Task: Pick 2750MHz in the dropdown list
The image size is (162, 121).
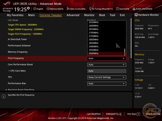Action: 106,36
